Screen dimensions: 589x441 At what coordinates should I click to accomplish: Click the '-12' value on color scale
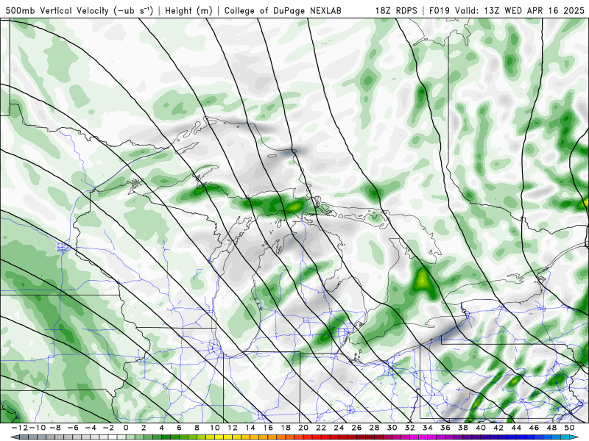(19, 428)
